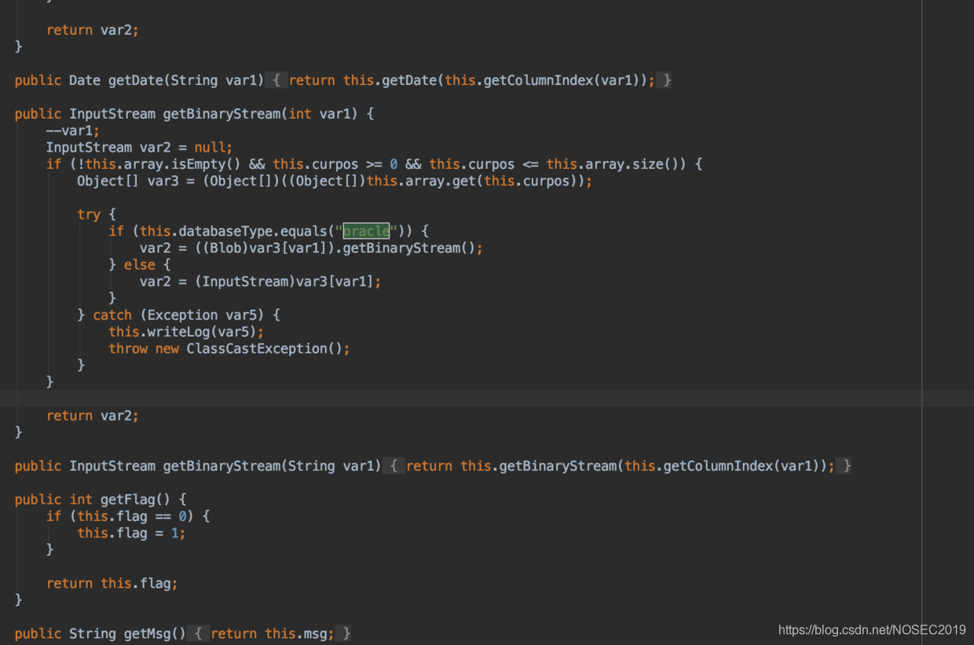
Task: Select the getFlag method name
Action: coord(130,500)
